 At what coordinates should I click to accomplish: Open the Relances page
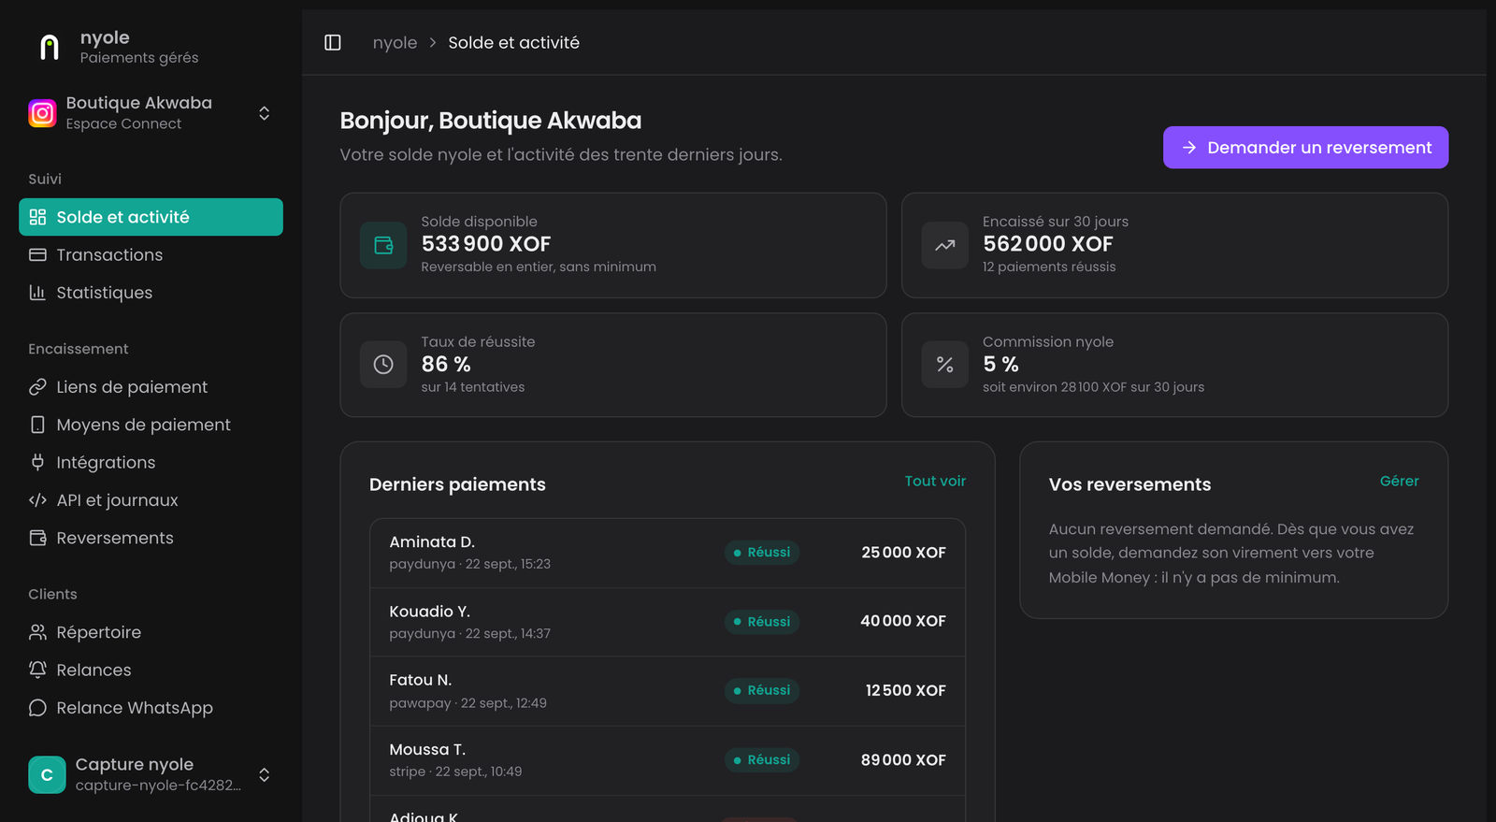click(151, 671)
